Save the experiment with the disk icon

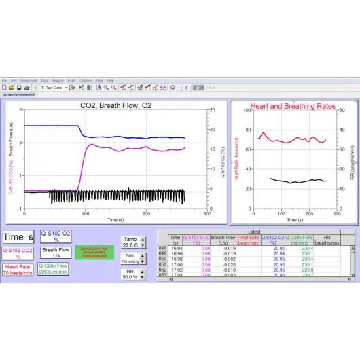(19, 88)
